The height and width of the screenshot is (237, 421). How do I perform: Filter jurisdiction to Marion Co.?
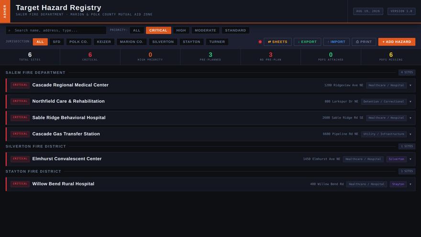[x=132, y=42]
